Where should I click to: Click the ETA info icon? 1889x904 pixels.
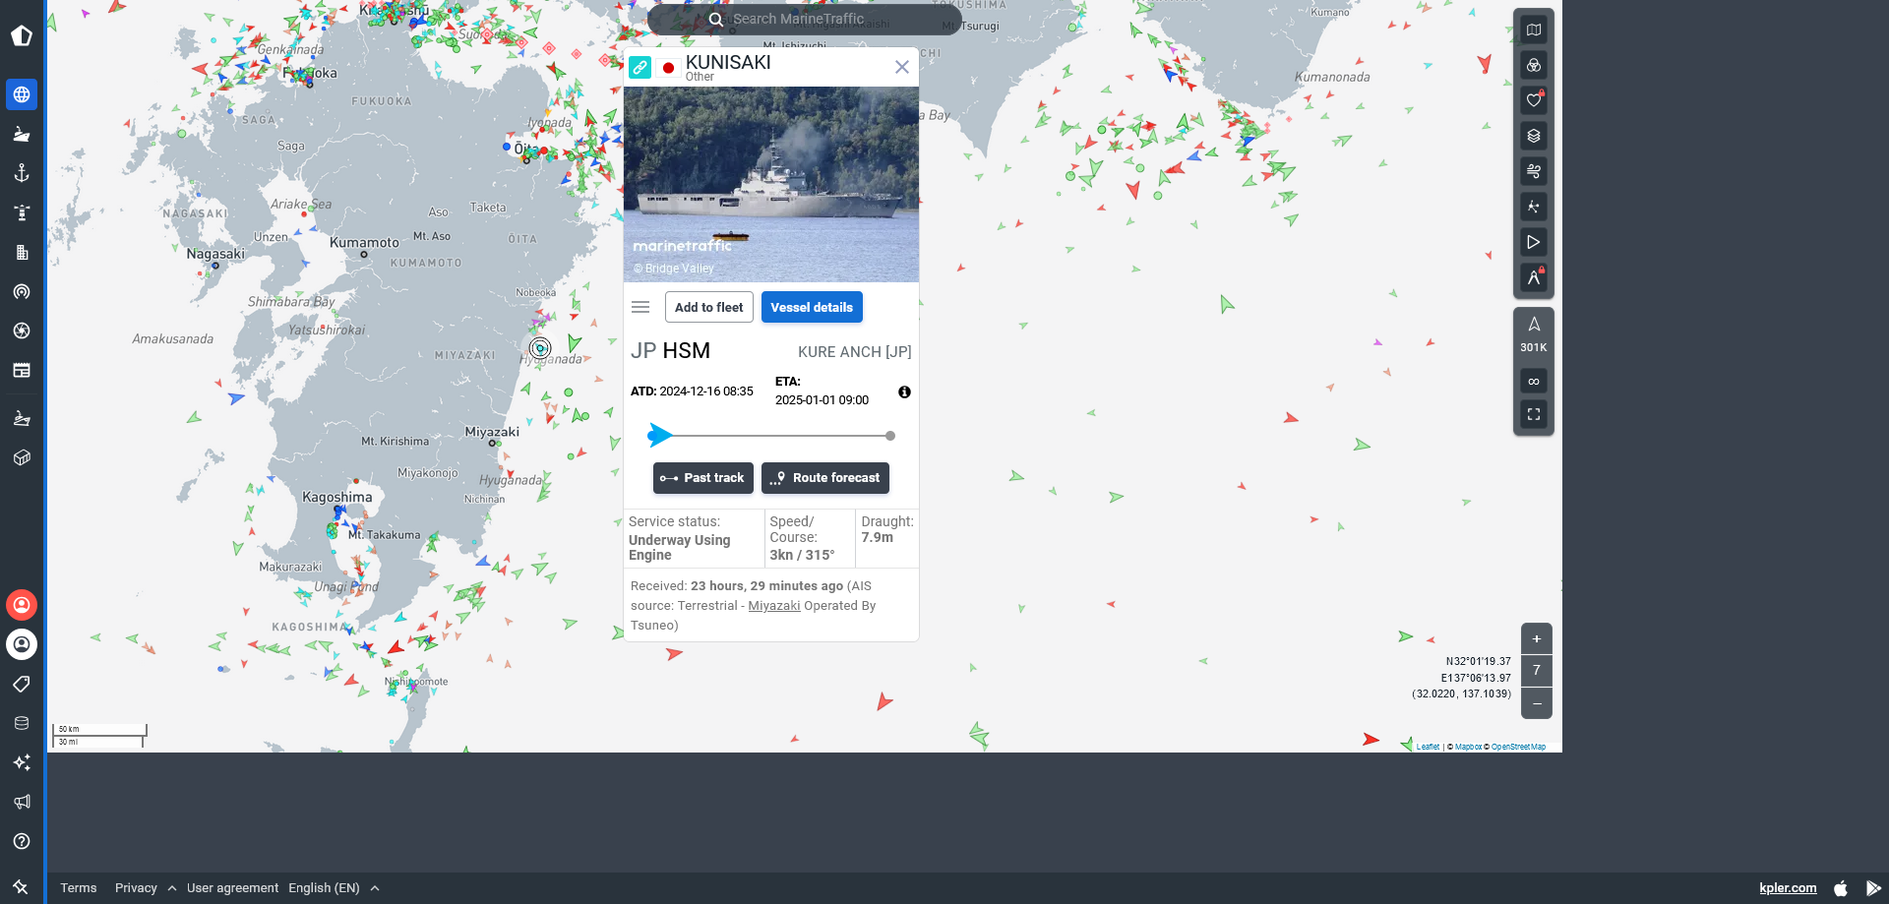pos(904,392)
